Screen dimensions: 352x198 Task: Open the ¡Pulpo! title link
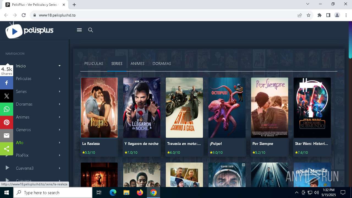(x=216, y=144)
